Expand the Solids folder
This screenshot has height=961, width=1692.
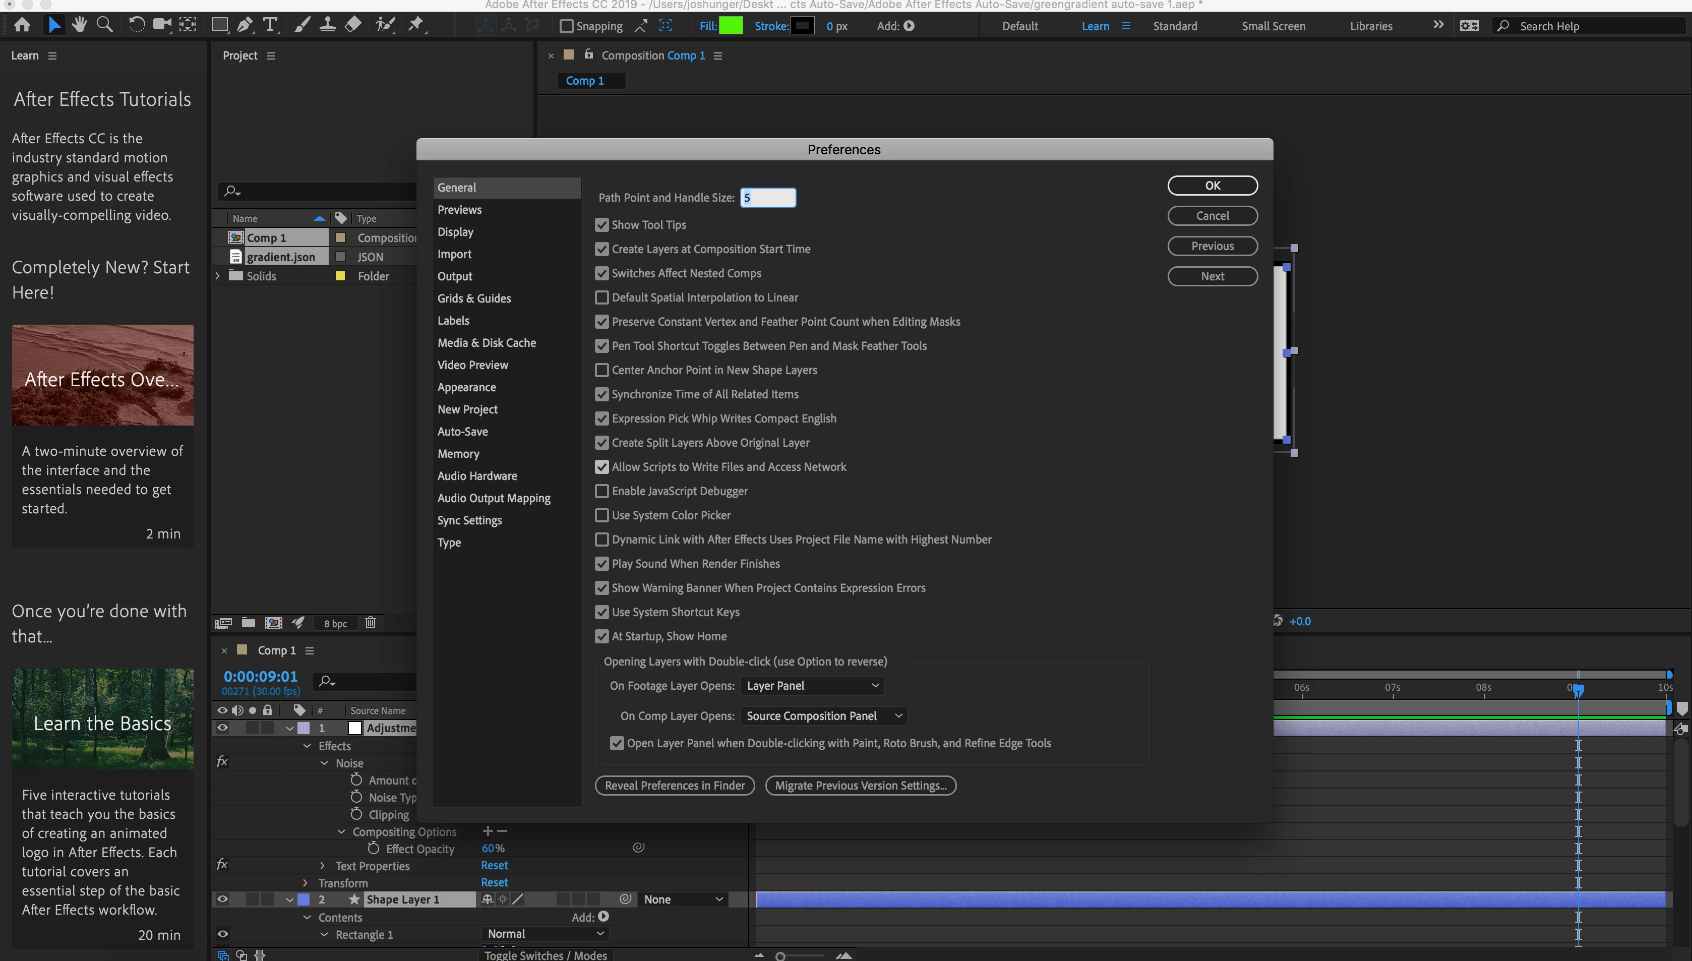[x=217, y=276]
